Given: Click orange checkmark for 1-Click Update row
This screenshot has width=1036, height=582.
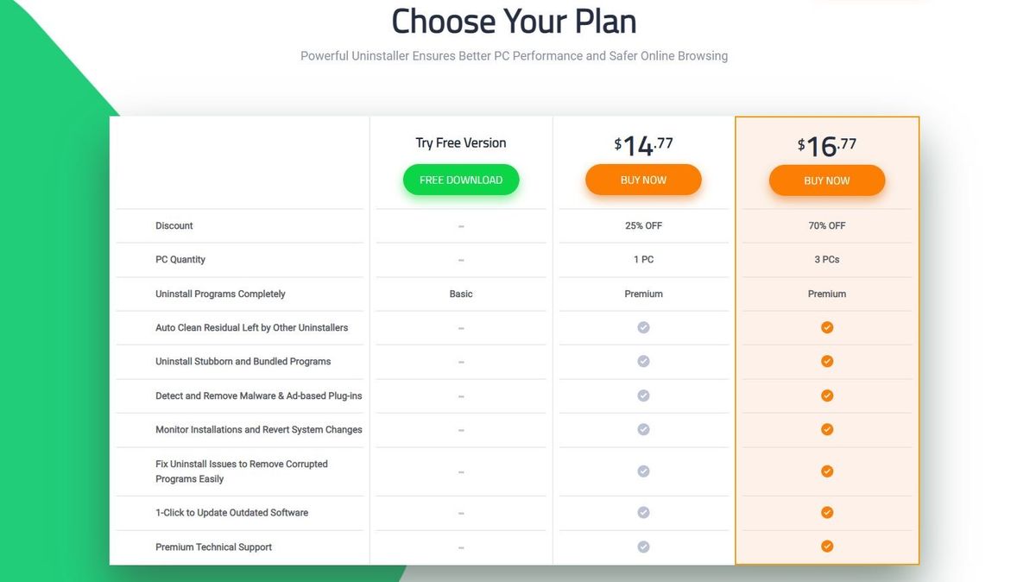Looking at the screenshot, I should [x=827, y=512].
